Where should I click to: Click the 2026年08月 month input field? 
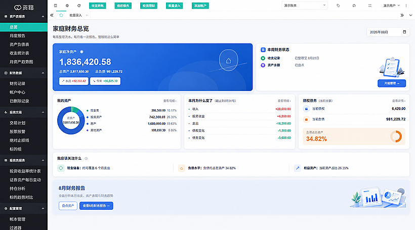pos(388,32)
